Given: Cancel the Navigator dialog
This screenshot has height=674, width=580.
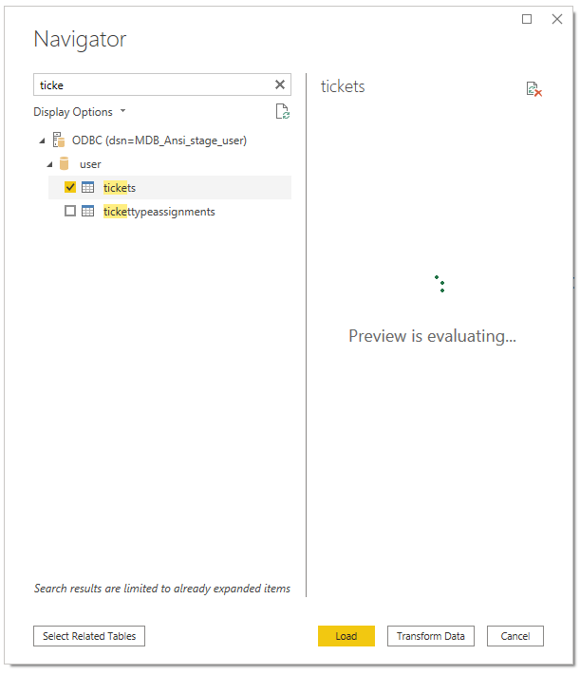Looking at the screenshot, I should coord(515,636).
